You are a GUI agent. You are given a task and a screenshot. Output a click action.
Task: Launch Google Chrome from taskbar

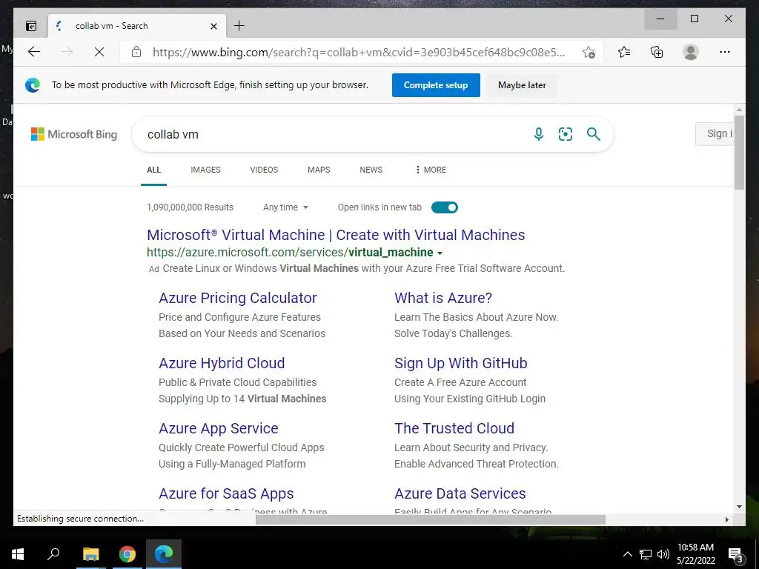(x=127, y=554)
